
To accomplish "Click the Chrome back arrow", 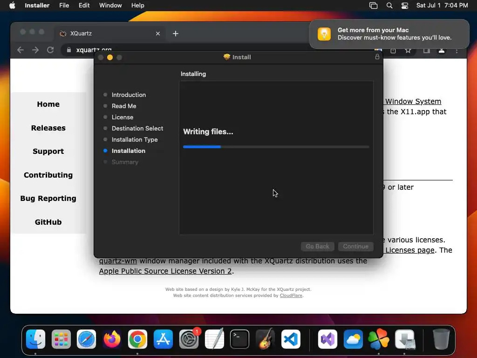I will click(20, 50).
